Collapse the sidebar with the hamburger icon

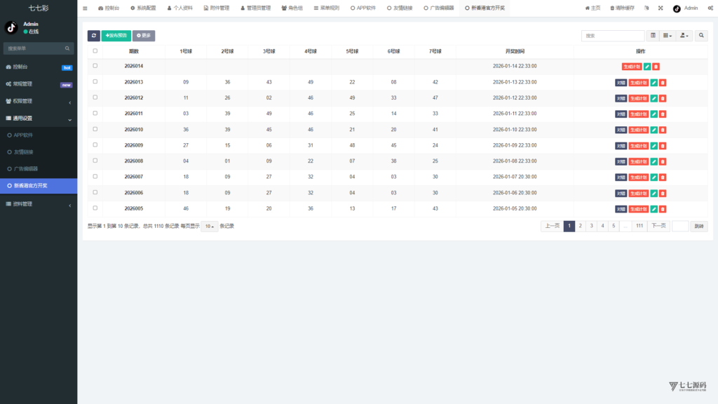85,9
